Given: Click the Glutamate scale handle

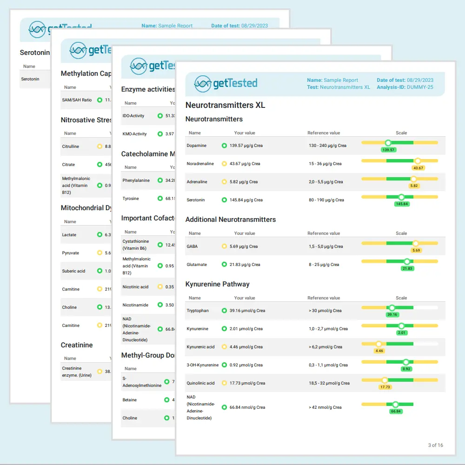Looking at the screenshot, I should (x=407, y=262).
